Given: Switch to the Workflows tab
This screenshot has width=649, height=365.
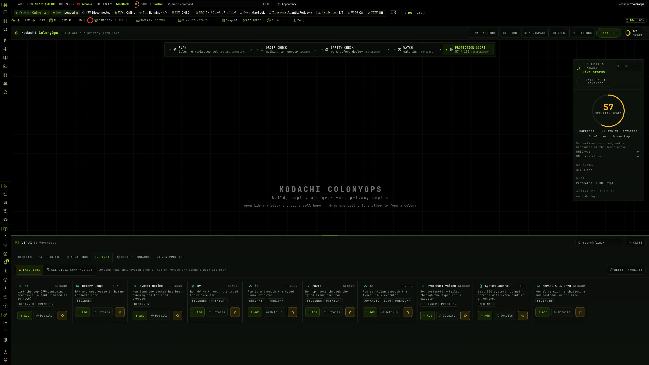Looking at the screenshot, I should 77,257.
